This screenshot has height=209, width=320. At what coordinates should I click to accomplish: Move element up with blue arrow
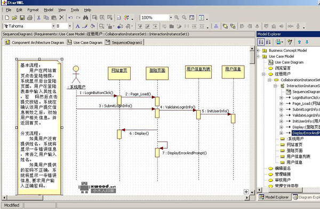[299, 42]
